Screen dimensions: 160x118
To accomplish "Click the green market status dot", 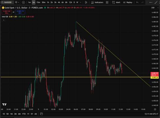I will point(45,8).
